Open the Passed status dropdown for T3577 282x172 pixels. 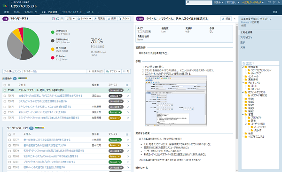pyautogui.click(x=115, y=140)
